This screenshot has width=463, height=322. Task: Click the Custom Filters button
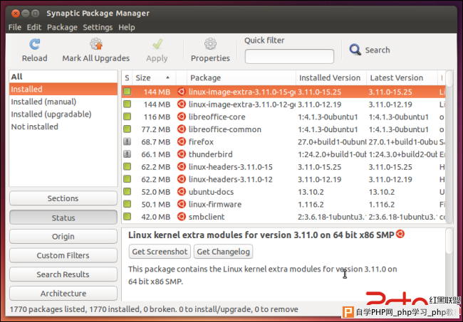[x=63, y=255]
